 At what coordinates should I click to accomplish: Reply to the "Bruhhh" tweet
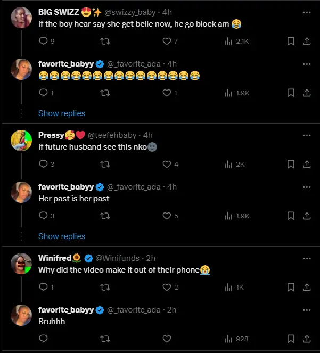click(x=44, y=339)
